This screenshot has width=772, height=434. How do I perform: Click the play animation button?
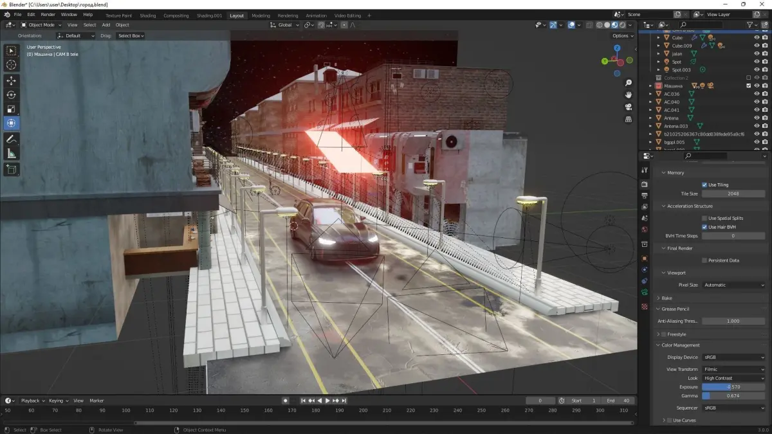(327, 401)
